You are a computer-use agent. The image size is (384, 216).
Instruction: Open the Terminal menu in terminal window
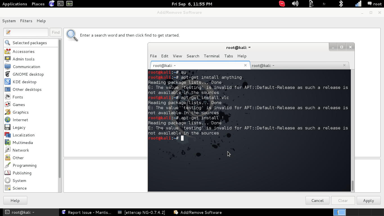click(x=212, y=56)
